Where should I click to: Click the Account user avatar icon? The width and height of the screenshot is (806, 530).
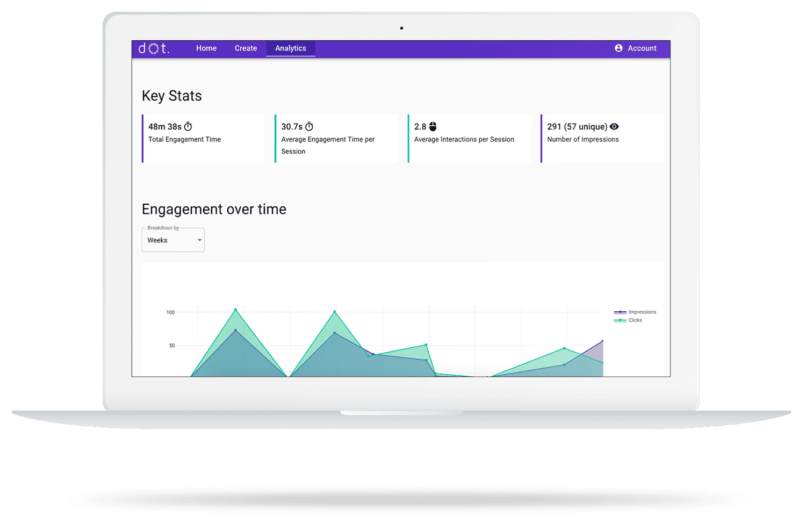coord(618,48)
